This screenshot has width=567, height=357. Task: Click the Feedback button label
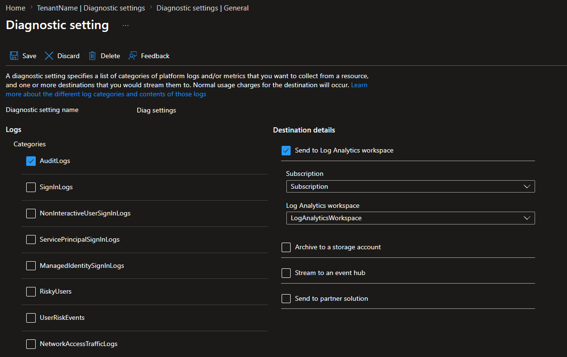pyautogui.click(x=155, y=56)
